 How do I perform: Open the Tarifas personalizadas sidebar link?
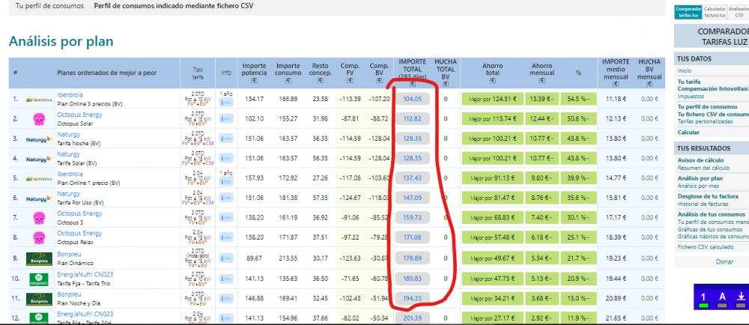coord(705,122)
